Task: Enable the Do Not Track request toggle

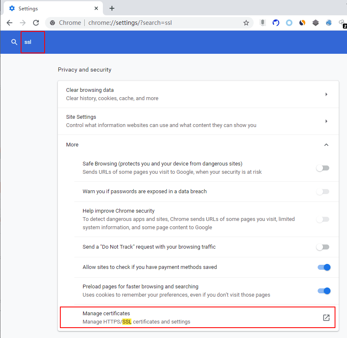Action: click(323, 247)
